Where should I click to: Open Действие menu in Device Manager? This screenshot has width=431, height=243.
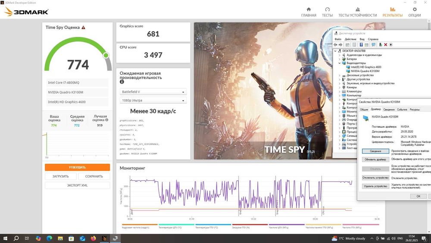coord(350,39)
